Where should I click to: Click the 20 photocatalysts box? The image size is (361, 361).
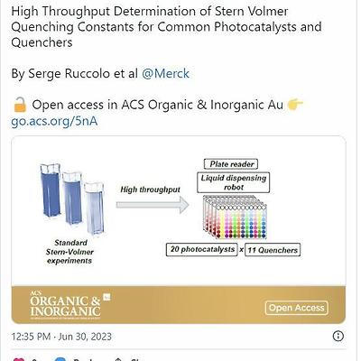point(202,249)
